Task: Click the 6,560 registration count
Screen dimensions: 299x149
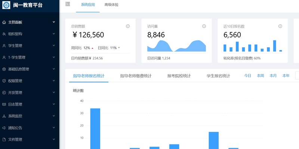Action: pos(232,35)
